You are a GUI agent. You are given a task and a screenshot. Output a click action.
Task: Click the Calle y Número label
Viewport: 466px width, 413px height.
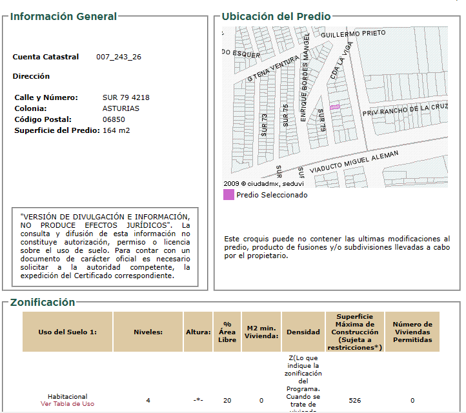click(46, 97)
